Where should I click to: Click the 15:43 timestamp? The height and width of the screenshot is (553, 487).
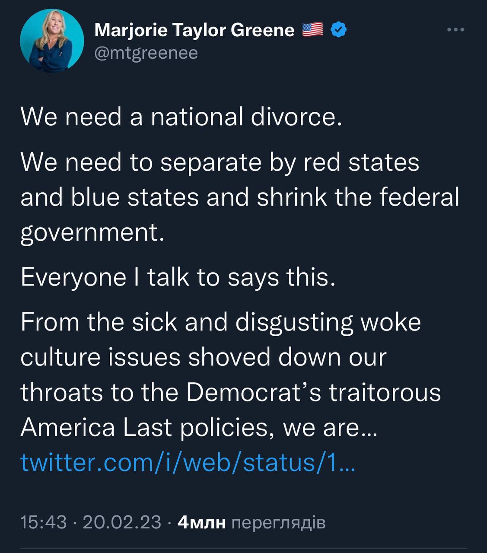[x=44, y=522]
